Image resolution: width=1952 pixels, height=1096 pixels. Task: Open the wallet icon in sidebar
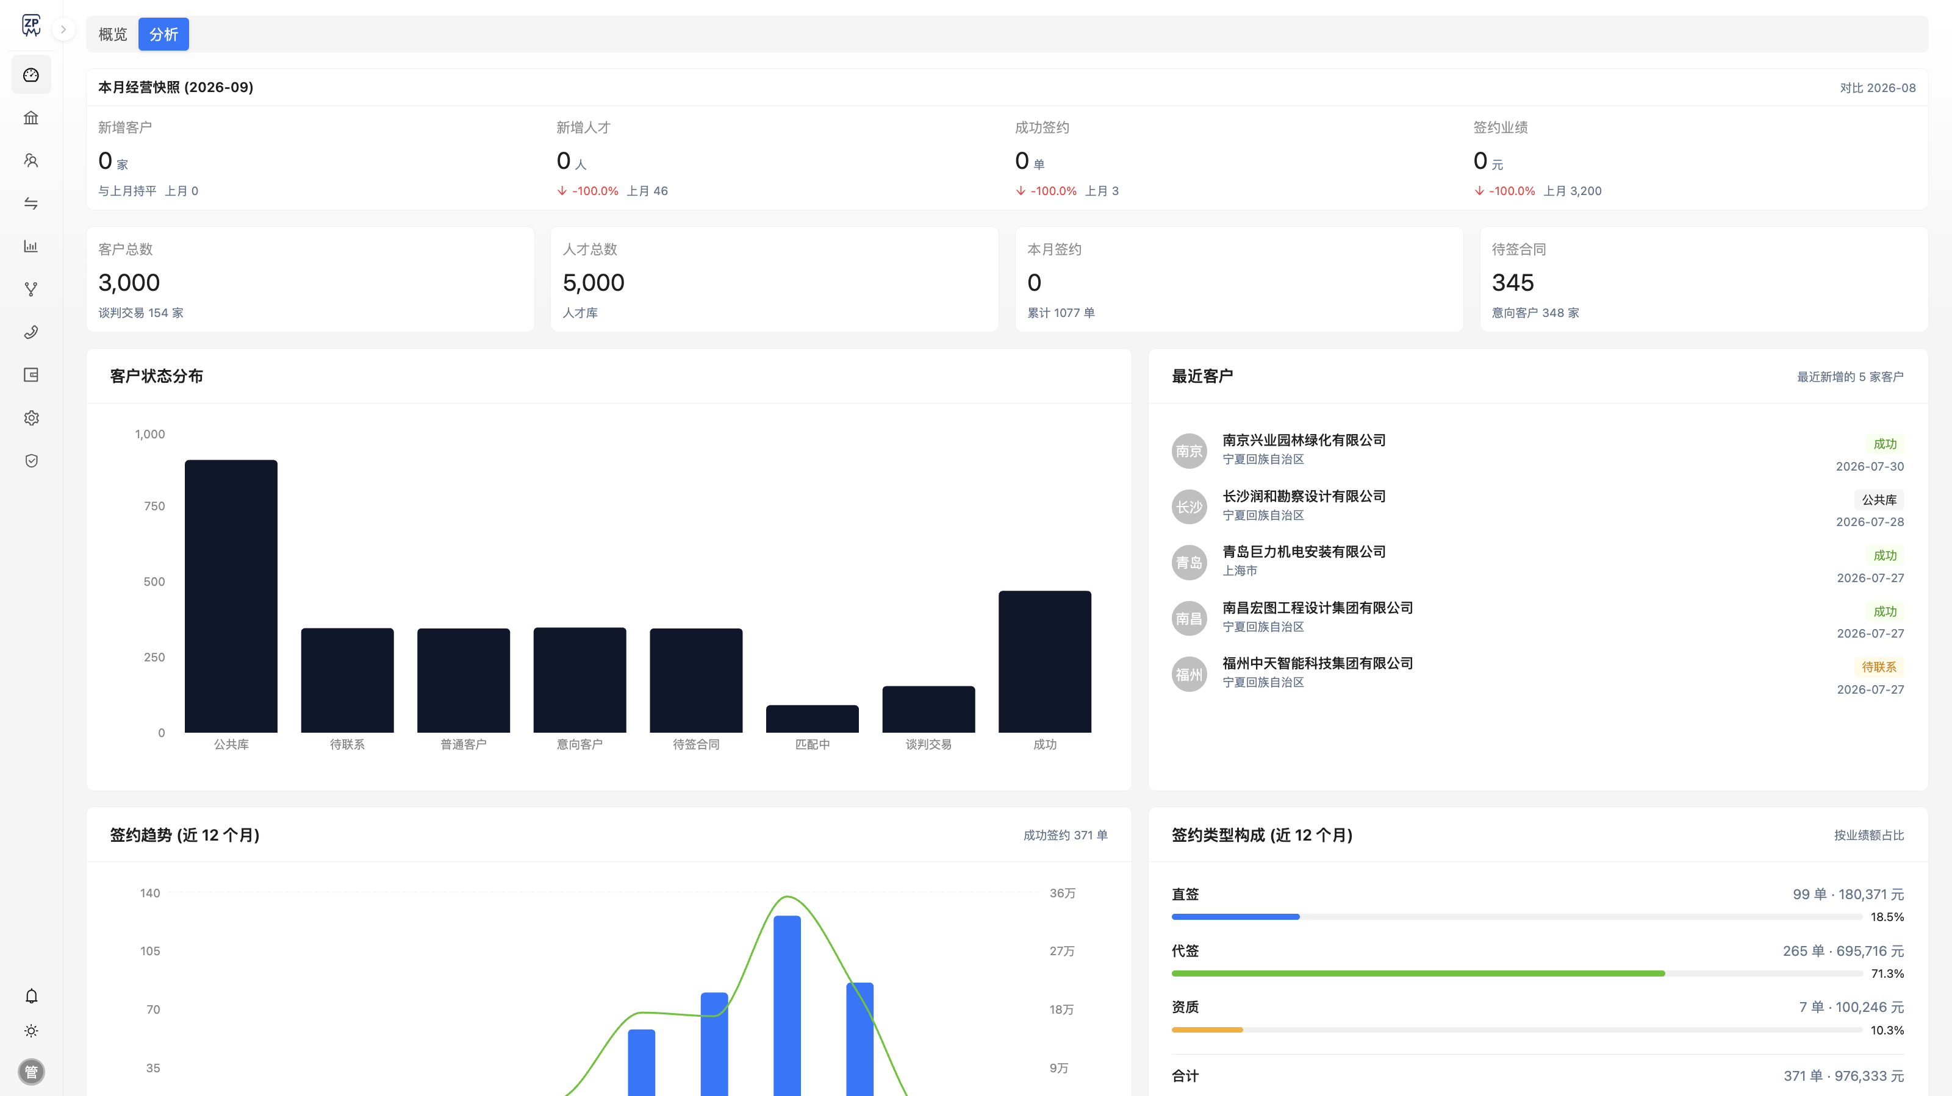[31, 375]
